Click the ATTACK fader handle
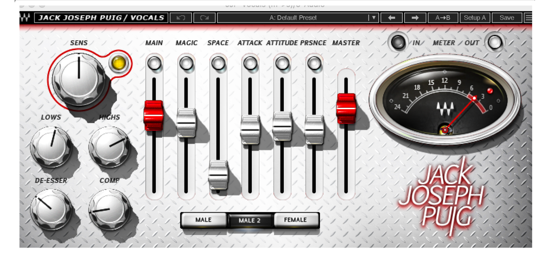 [x=250, y=130]
